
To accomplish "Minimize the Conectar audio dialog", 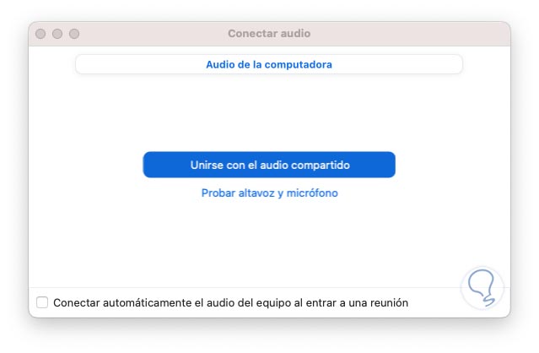I will click(x=57, y=34).
